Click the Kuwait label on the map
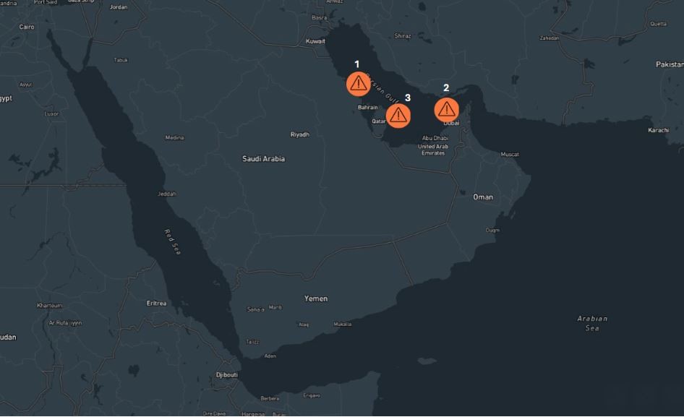 click(316, 41)
